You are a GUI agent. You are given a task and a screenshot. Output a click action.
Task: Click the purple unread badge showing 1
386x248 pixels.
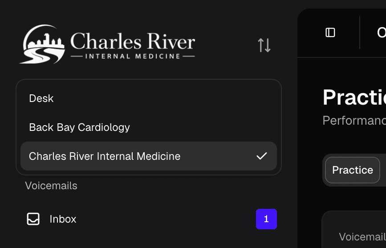pos(266,219)
